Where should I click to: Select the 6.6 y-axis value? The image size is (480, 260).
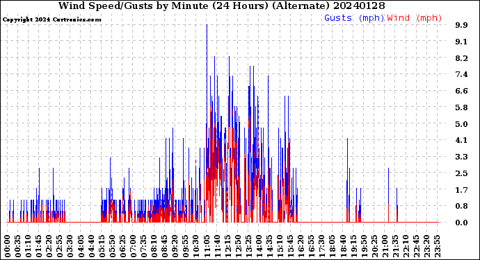click(x=461, y=91)
